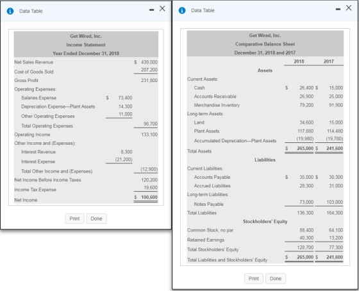359x291 pixels.
Task: Click 2017 Total Stockholders' Equity value 77,300
Action: [336, 247]
